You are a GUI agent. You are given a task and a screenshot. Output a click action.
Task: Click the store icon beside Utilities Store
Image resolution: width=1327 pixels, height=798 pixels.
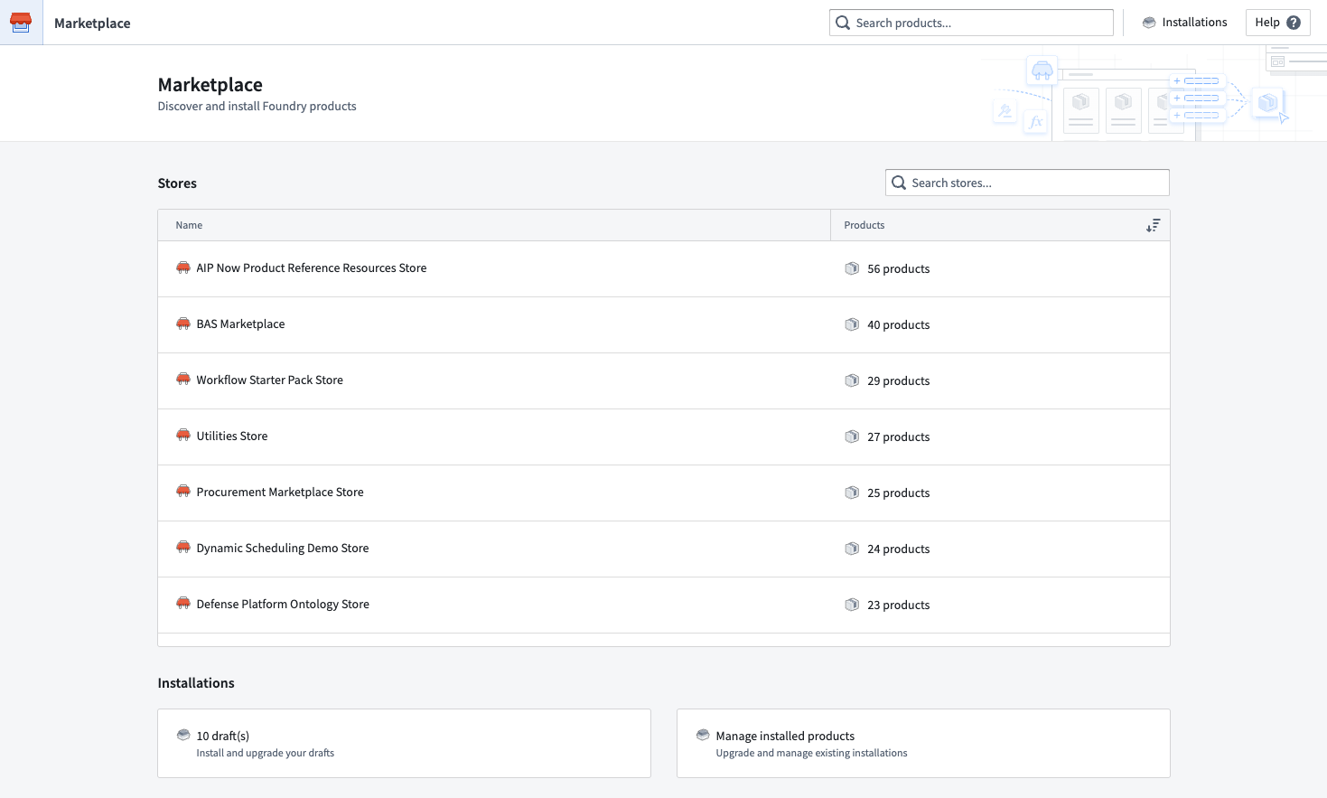pyautogui.click(x=183, y=436)
